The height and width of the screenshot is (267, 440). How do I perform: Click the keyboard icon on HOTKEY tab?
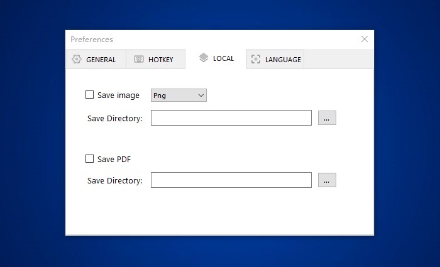point(139,59)
